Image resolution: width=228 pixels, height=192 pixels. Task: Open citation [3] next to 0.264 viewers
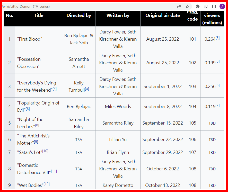point(217,38)
